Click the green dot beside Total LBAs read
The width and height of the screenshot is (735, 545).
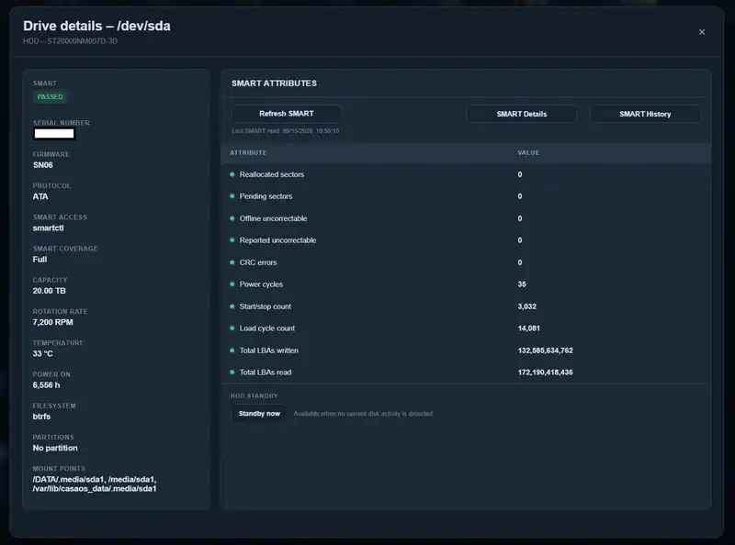(x=232, y=373)
